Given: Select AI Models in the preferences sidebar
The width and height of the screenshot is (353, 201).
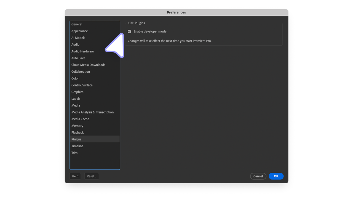Looking at the screenshot, I should (x=78, y=38).
